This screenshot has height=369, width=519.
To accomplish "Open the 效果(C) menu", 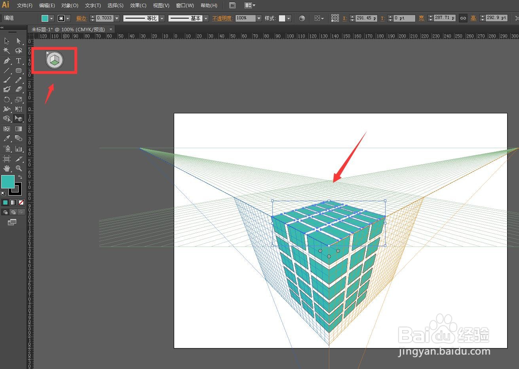I will point(138,6).
